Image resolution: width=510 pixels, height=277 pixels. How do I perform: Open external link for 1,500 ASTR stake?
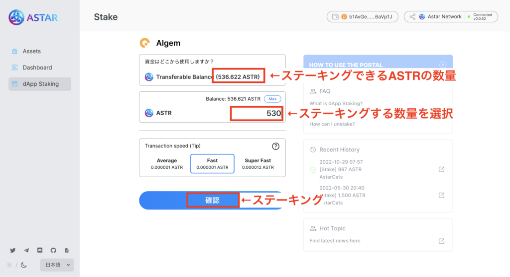point(441,195)
